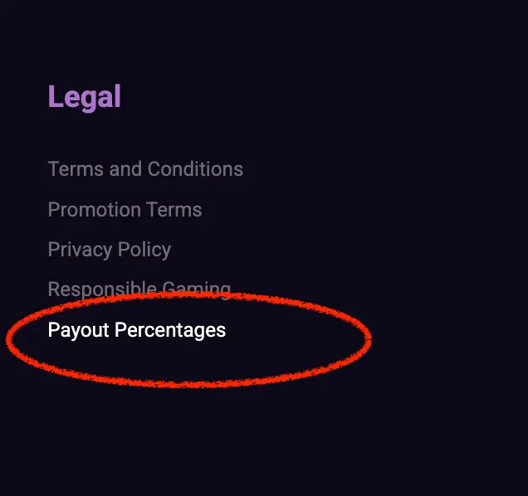Visit Privacy Policy under Legal
The width and height of the screenshot is (528, 496).
click(x=110, y=250)
